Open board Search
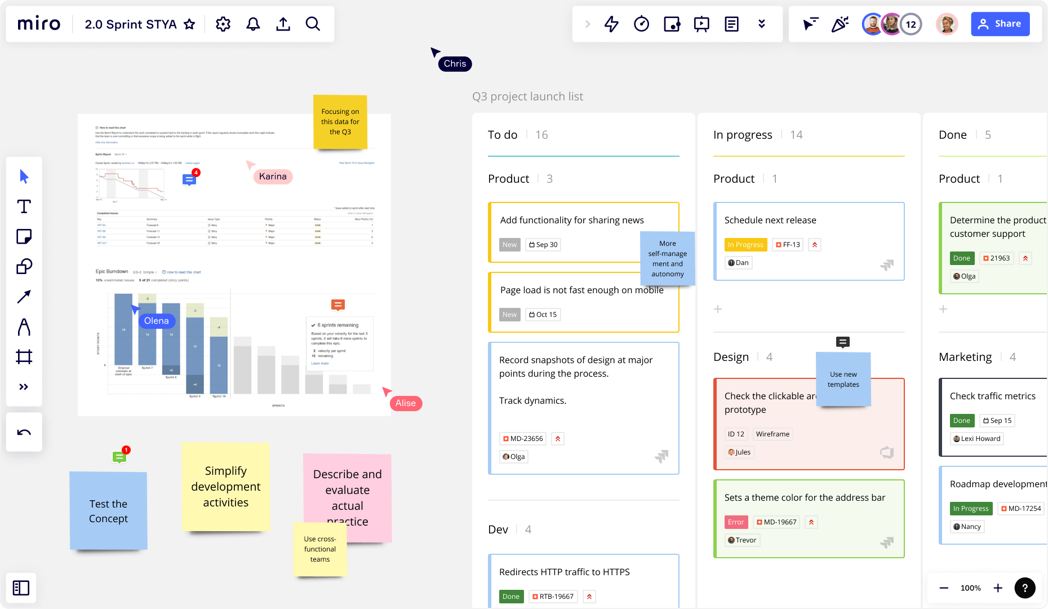The height and width of the screenshot is (609, 1048). point(313,24)
